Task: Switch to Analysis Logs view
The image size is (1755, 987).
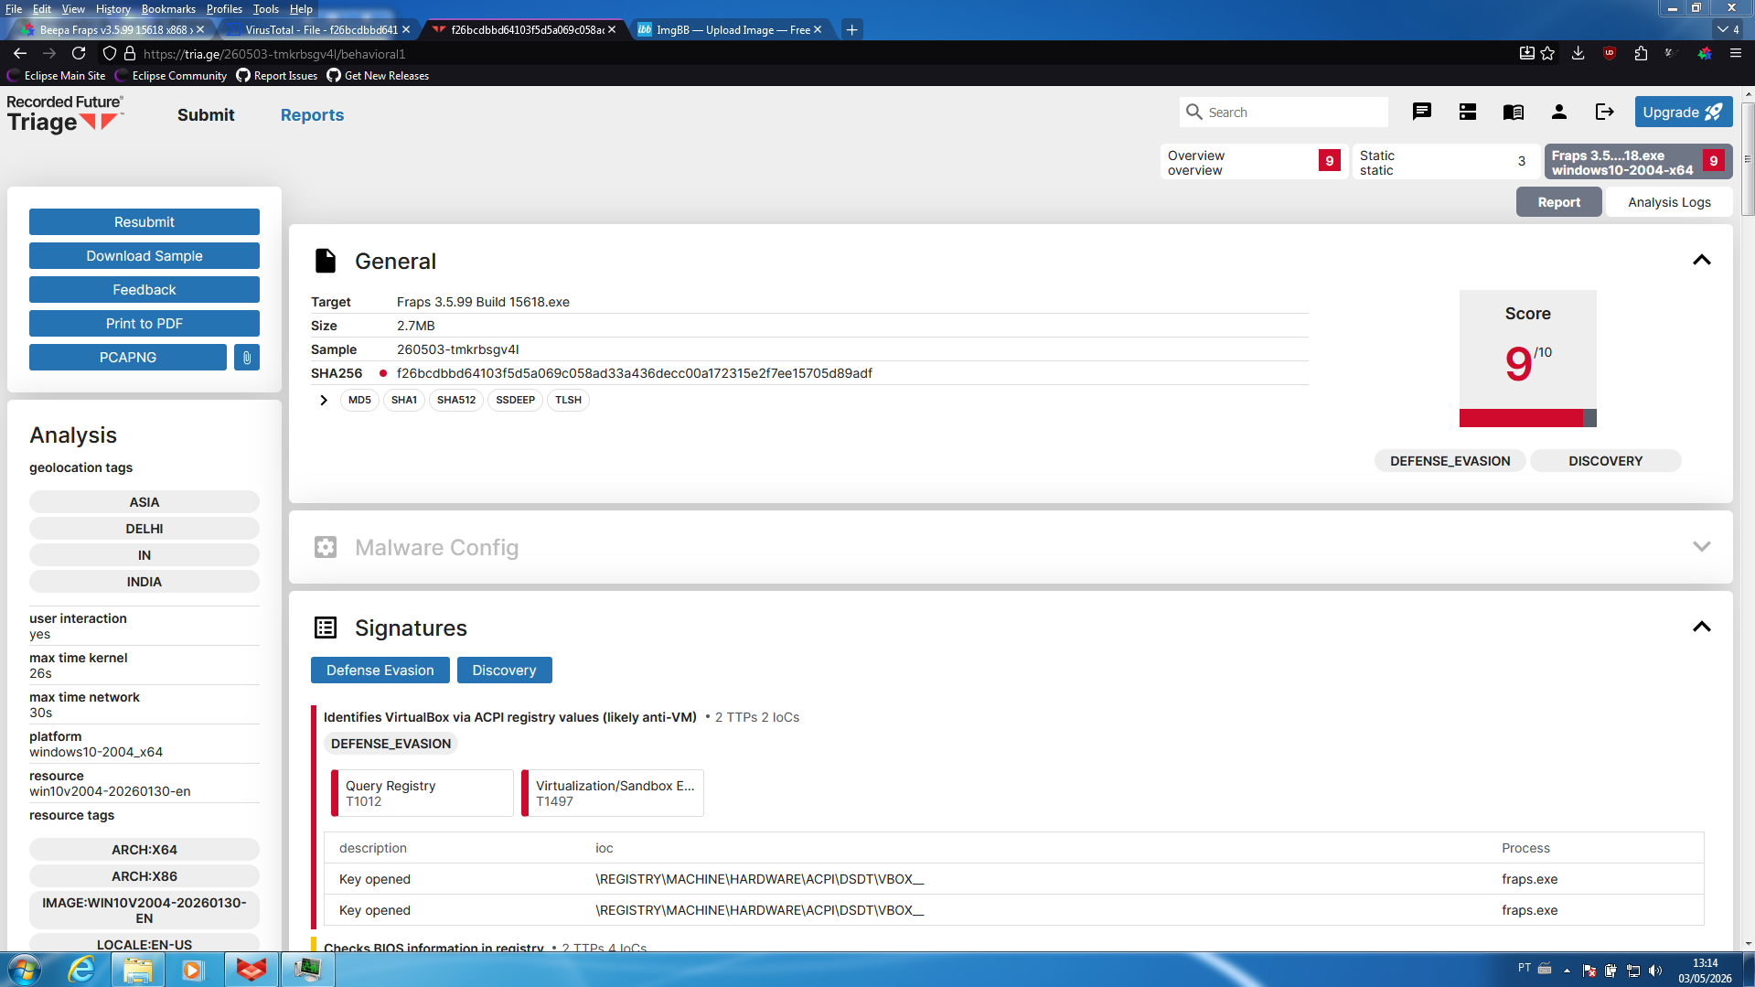Action: (x=1669, y=202)
